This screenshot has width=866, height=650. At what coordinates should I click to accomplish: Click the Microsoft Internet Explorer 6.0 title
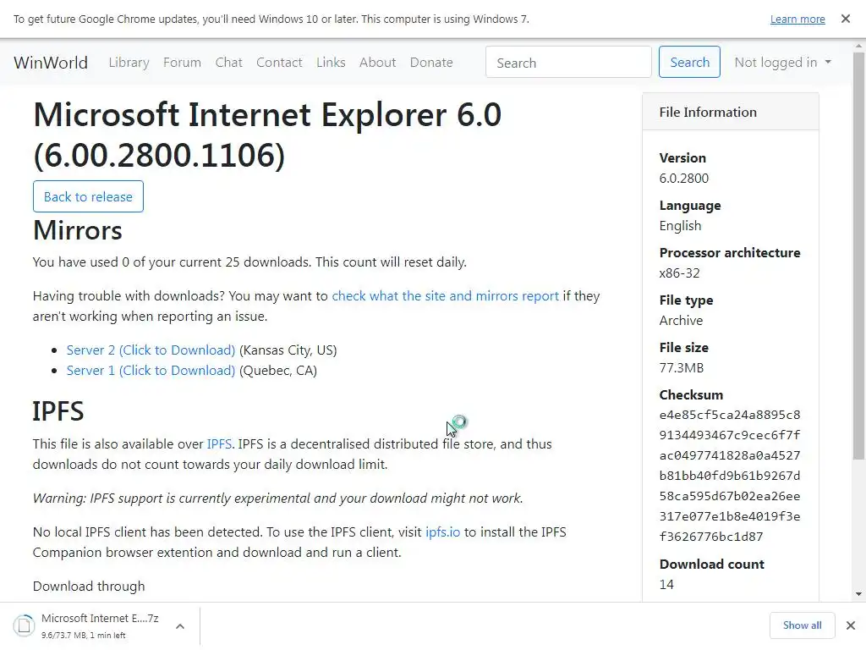[x=267, y=135]
